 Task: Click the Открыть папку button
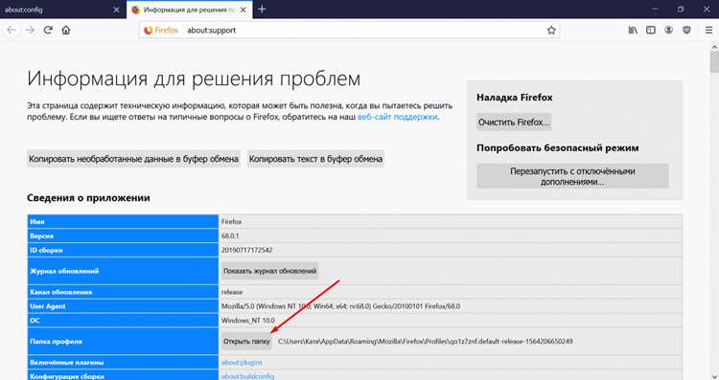[x=246, y=341]
